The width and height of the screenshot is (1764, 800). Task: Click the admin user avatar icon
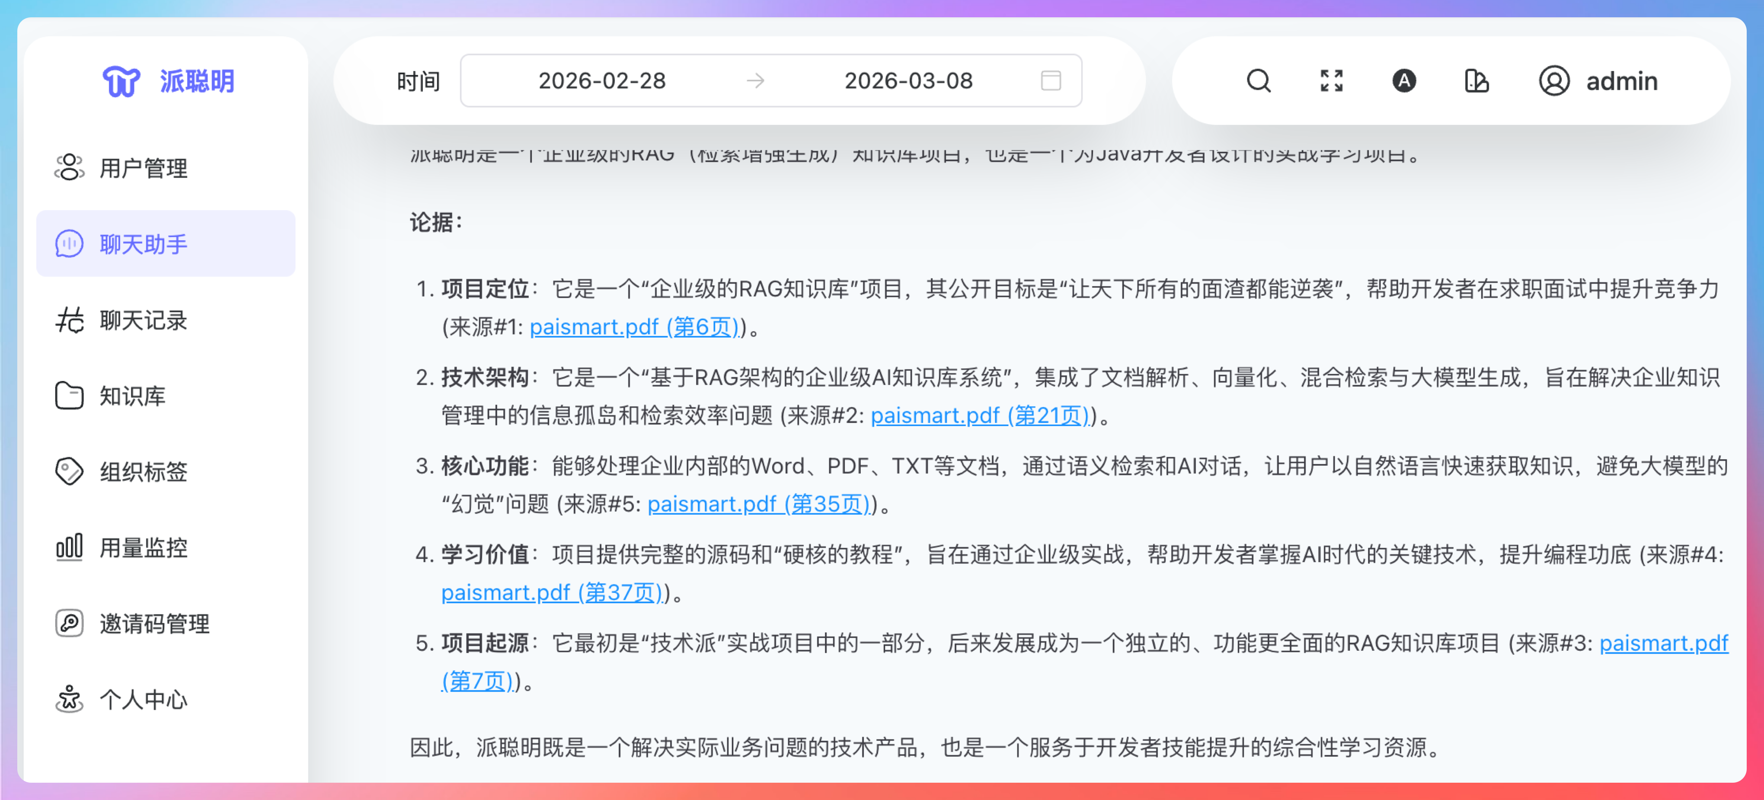pos(1554,81)
